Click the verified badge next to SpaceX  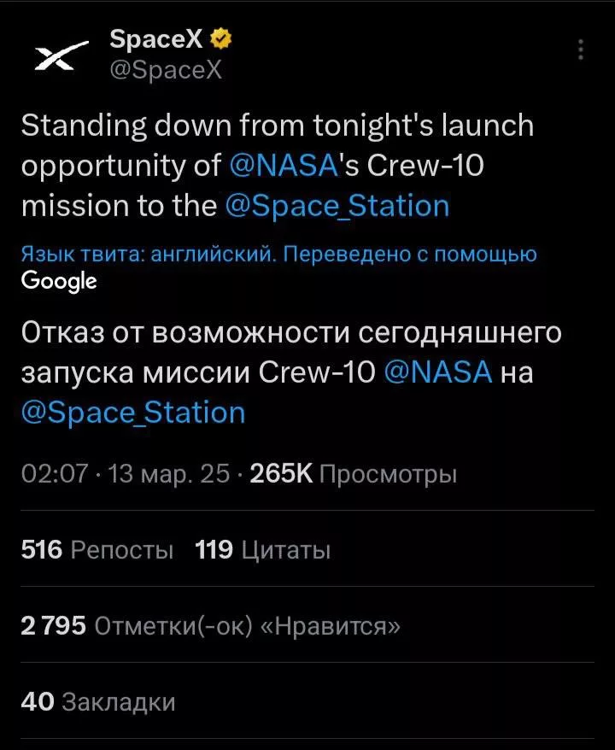tap(221, 37)
